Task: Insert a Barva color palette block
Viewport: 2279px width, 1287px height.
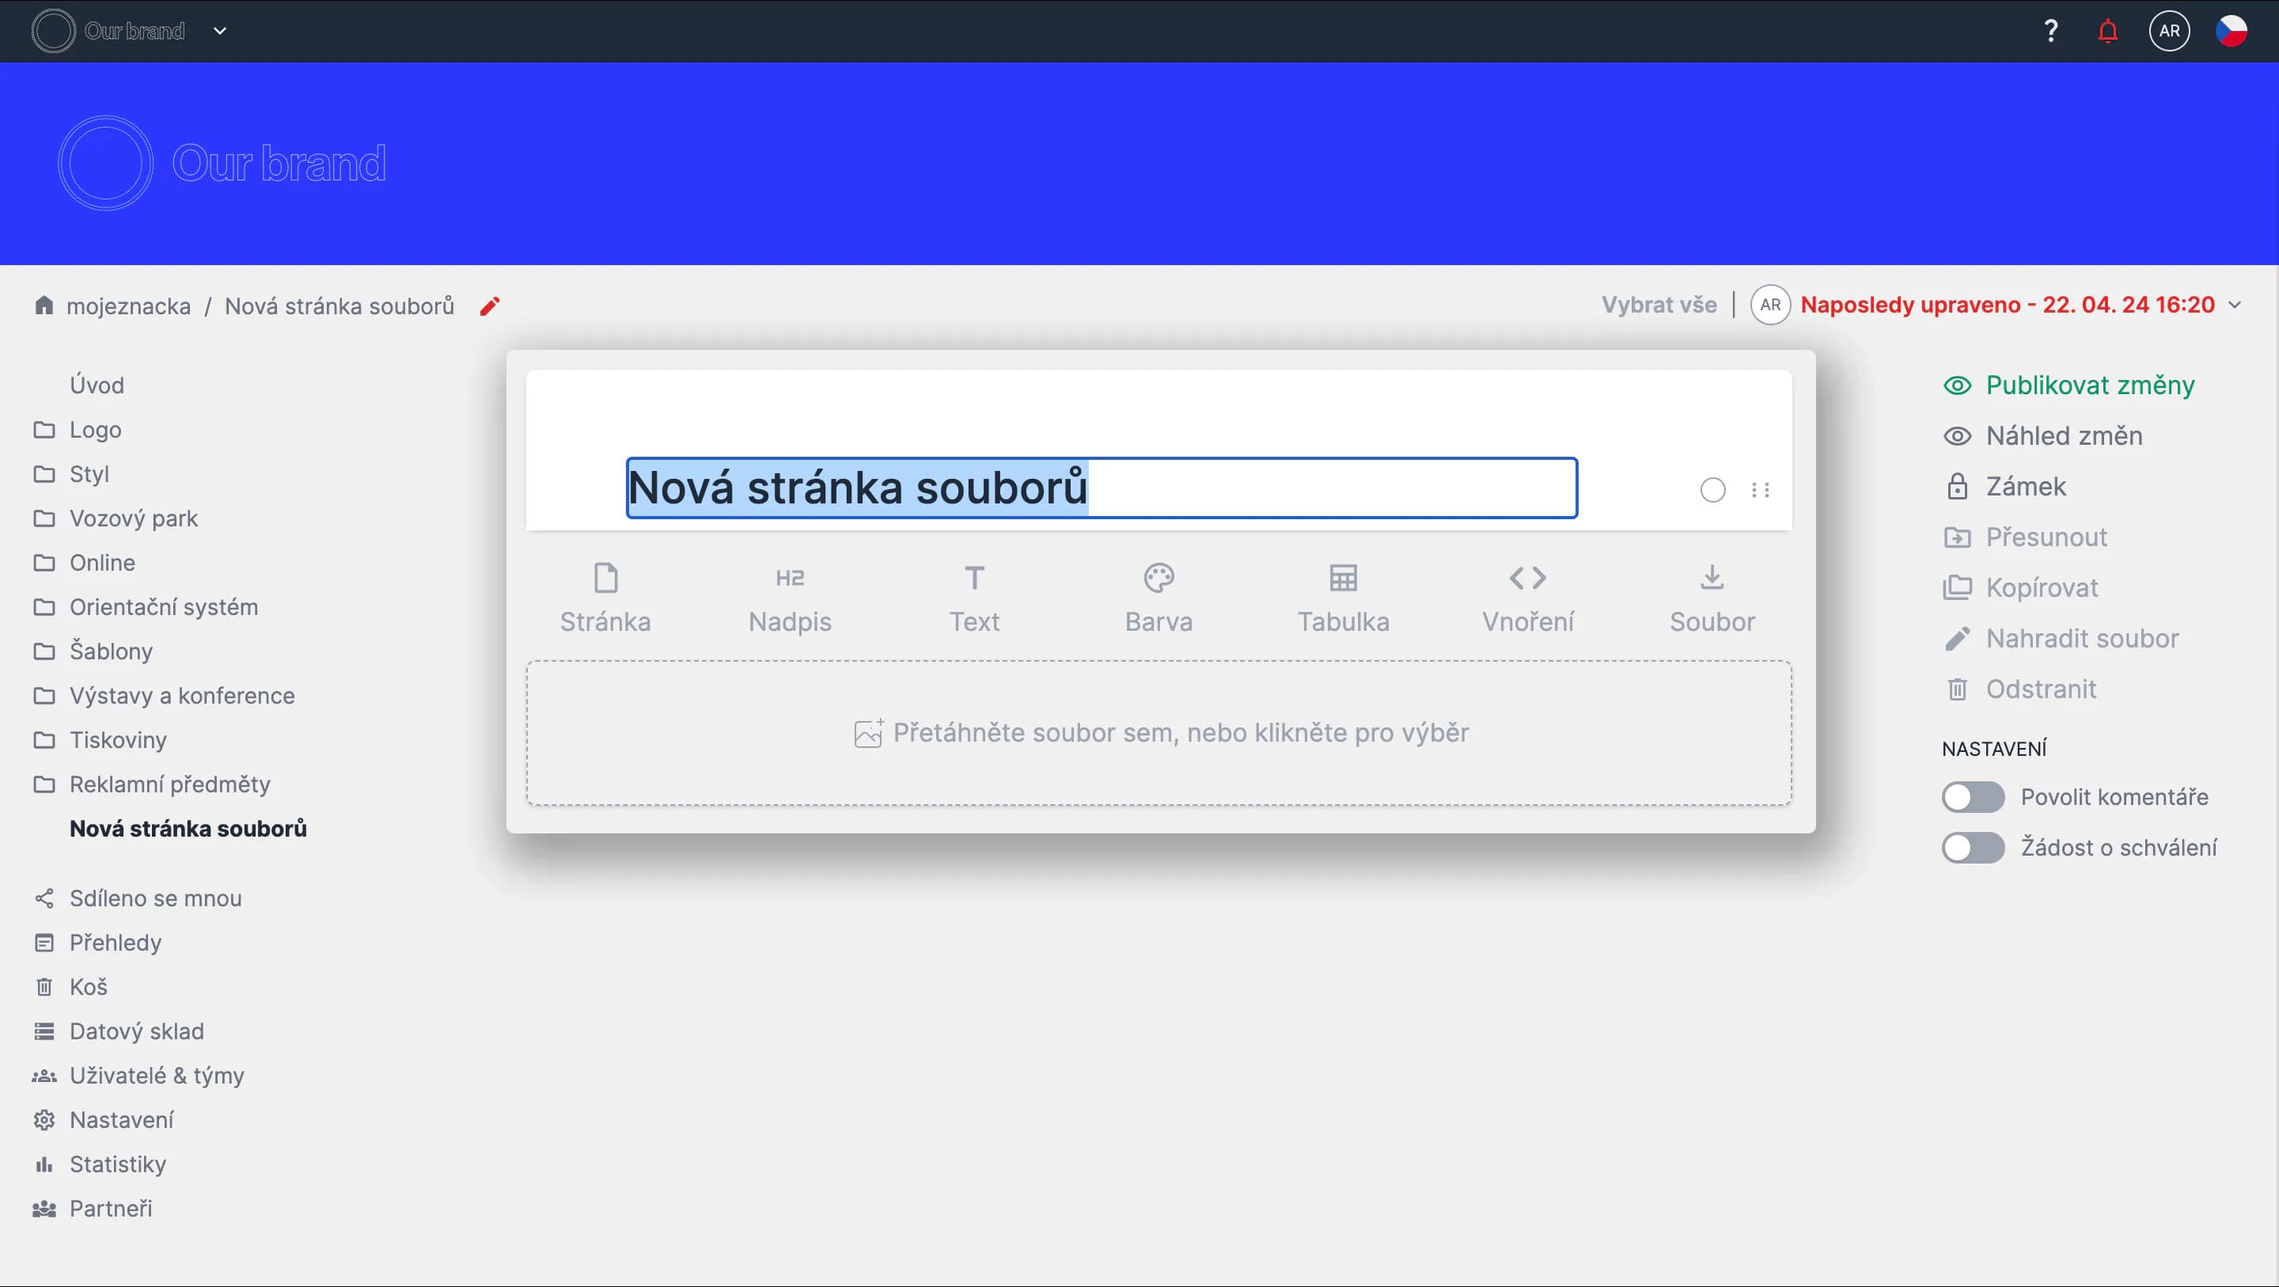Action: [1158, 598]
